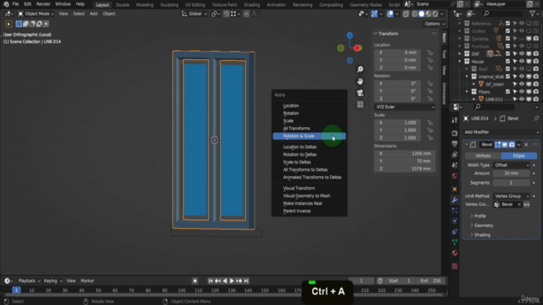Switch to Modeling workspace tab
This screenshot has height=305, width=543.
(145, 5)
